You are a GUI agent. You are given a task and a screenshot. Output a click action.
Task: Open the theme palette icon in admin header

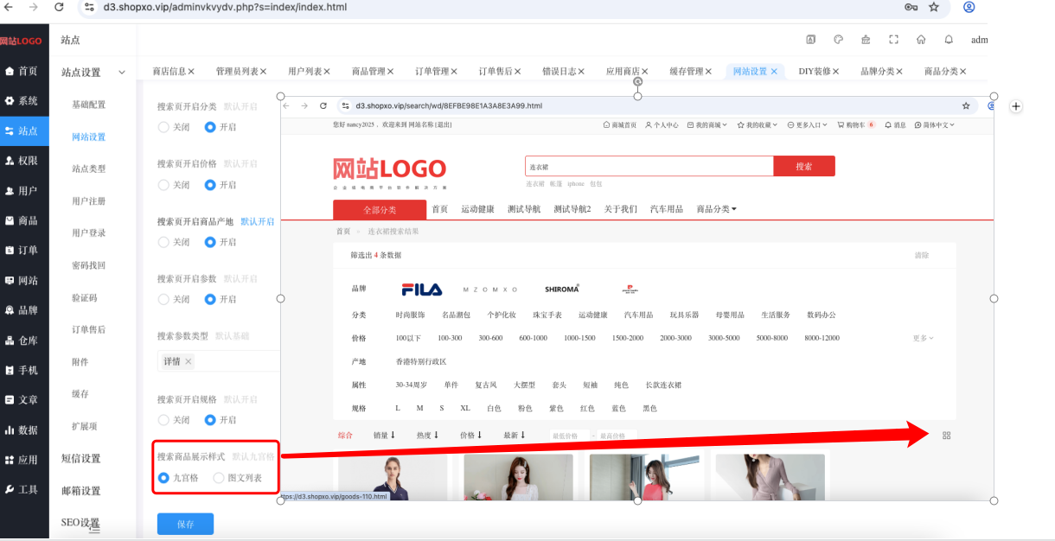838,40
